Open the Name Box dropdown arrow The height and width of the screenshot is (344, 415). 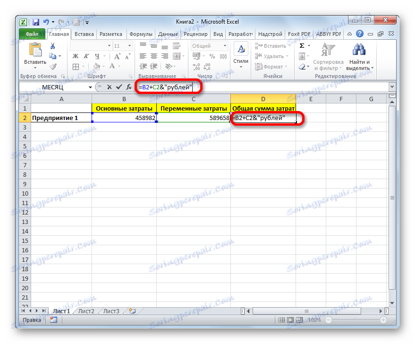91,87
